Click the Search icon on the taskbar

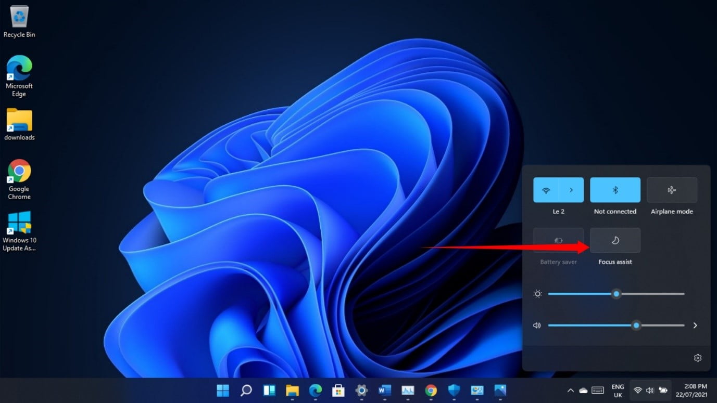[245, 391]
